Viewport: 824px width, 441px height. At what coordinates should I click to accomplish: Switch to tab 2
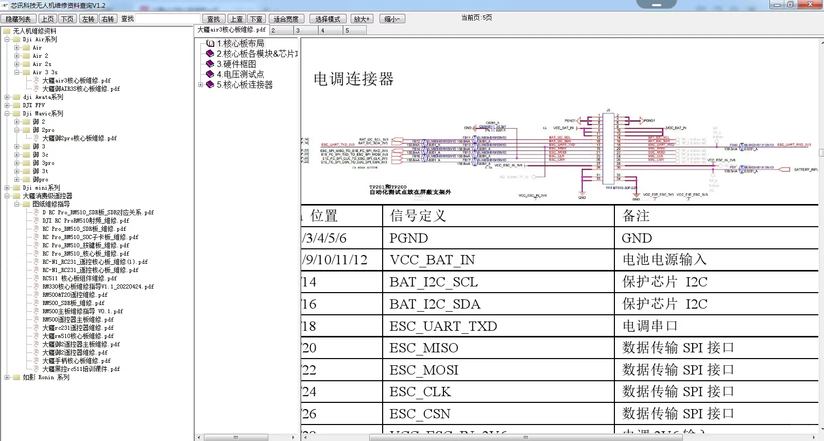tap(281, 30)
